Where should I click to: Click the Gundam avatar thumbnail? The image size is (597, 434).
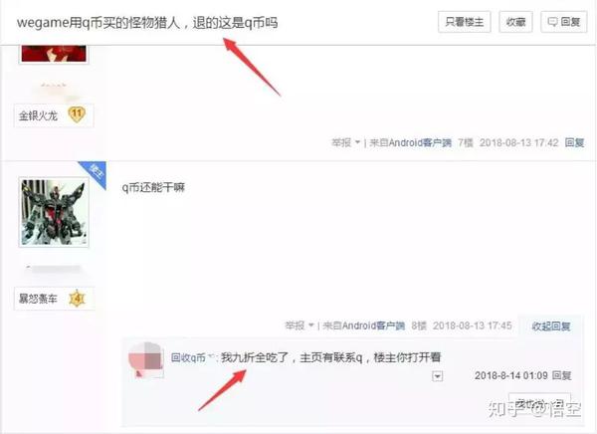tap(54, 212)
